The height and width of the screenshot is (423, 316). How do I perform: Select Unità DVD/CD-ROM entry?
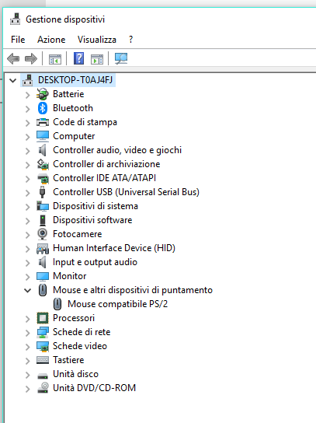[x=94, y=388]
